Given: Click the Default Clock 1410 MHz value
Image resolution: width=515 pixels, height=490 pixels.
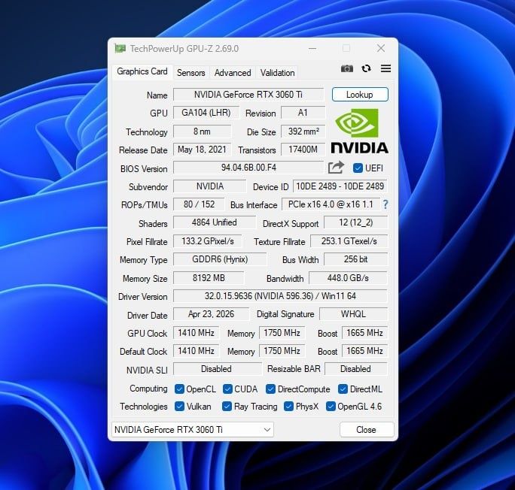Looking at the screenshot, I should click(196, 351).
